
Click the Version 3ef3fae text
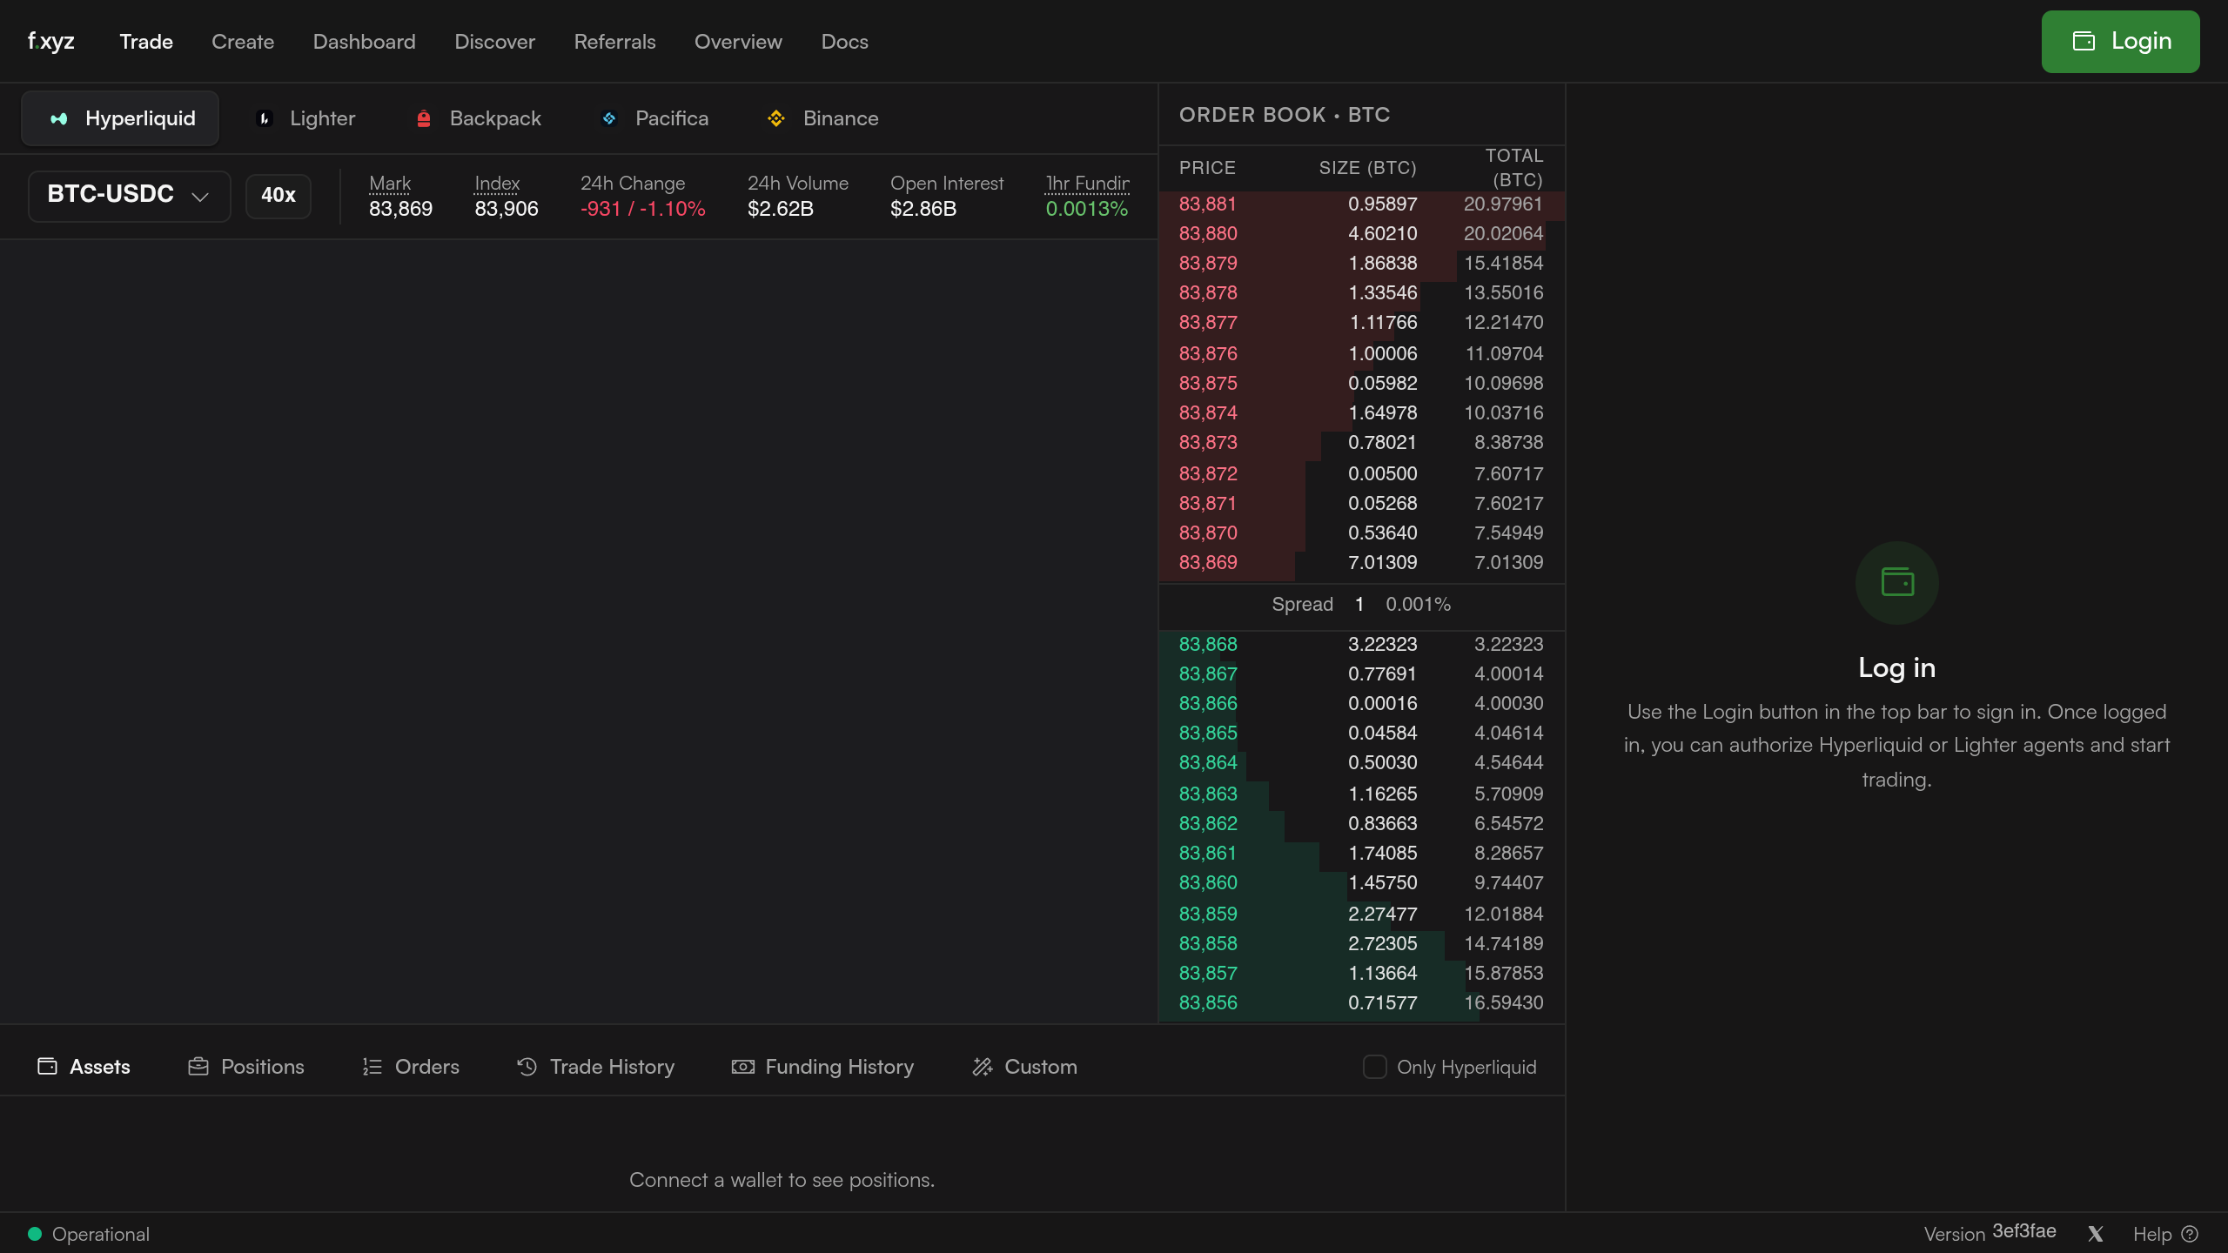[x=1990, y=1234]
